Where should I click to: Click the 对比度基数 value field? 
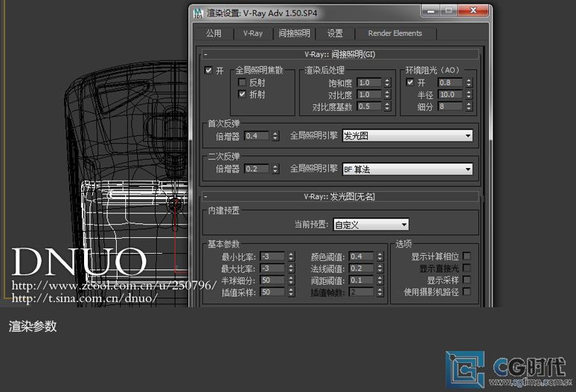pos(370,106)
